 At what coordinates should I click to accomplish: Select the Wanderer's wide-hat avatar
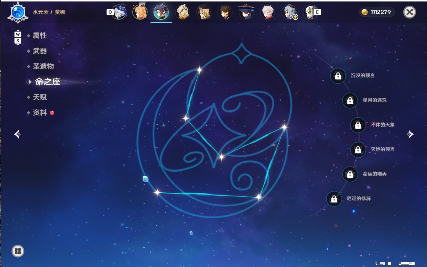(246, 12)
